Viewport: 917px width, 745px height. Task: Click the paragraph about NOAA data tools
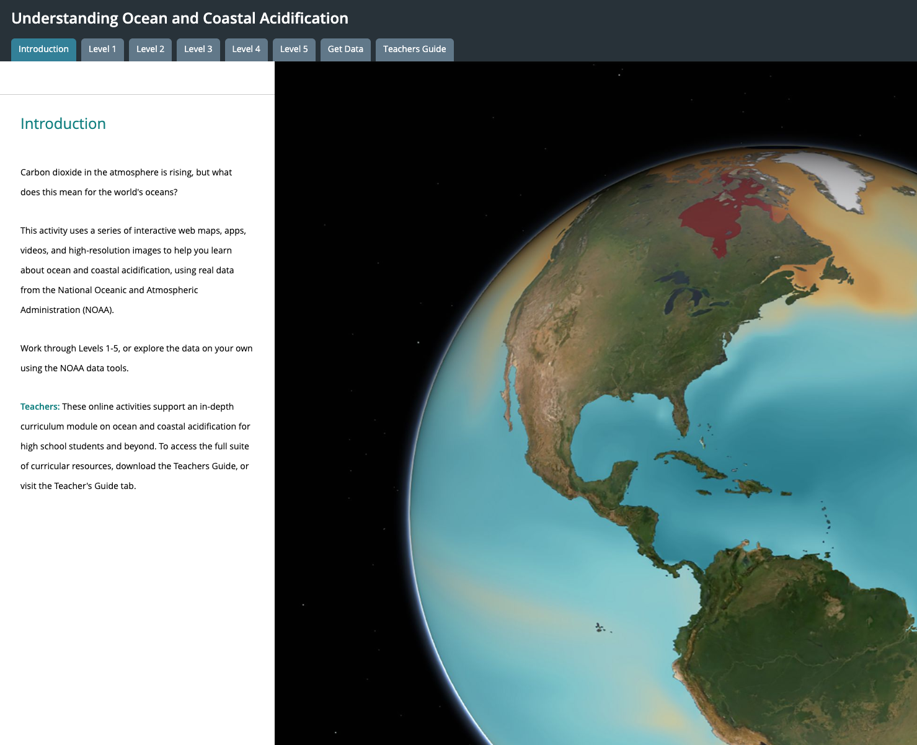[x=136, y=358]
